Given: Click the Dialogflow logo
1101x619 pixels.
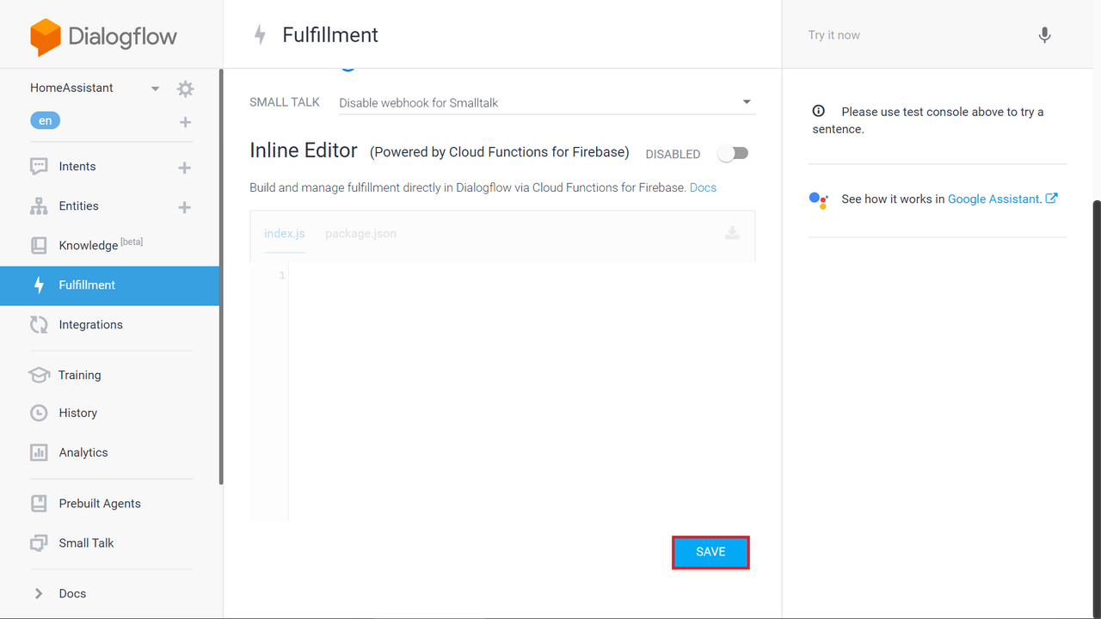Looking at the screenshot, I should 103,37.
